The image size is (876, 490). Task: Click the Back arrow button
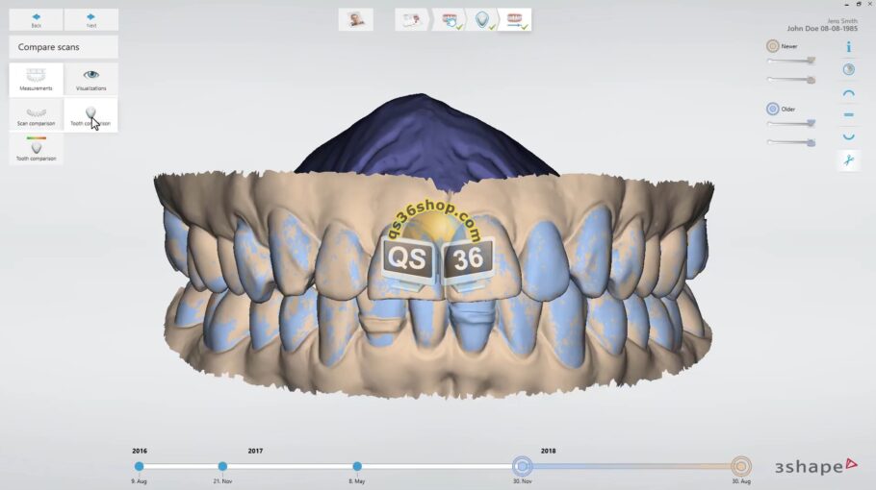coord(36,19)
